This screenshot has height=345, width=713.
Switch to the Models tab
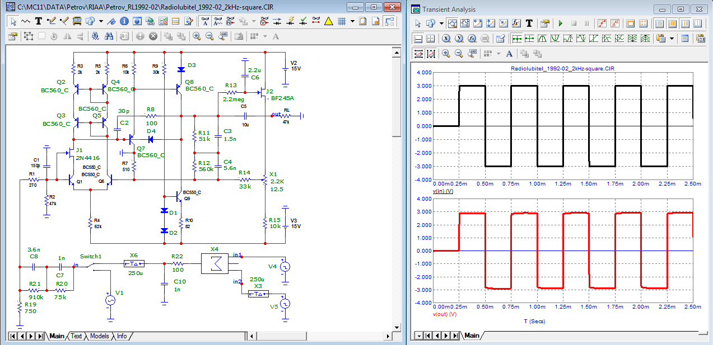[99, 336]
